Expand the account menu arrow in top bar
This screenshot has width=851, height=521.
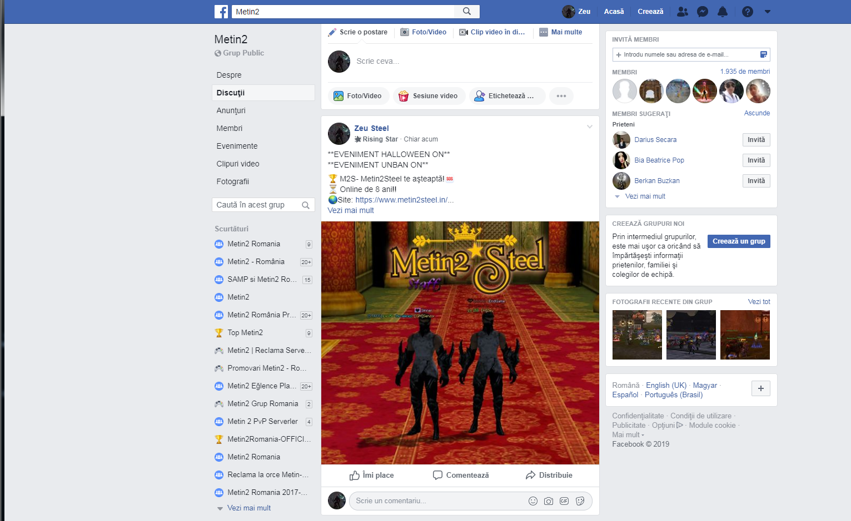pos(768,12)
